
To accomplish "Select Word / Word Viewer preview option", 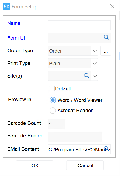I will tap(53, 100).
